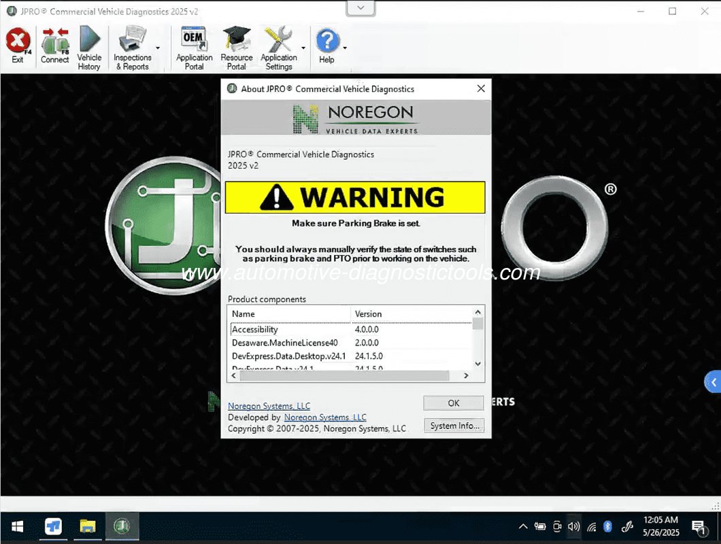Expand the Inspections & Reports dropdown arrow
Viewport: 721px width, 544px height.
point(158,48)
